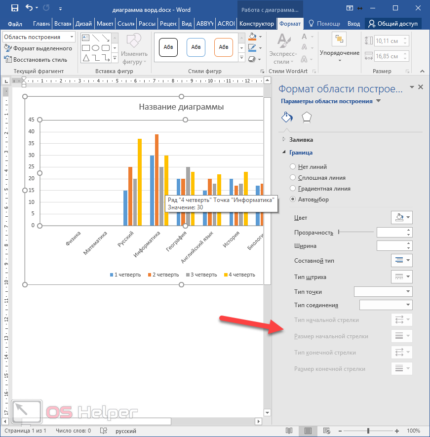The image size is (430, 437).
Task: Open the Файл menu tab
Action: (x=15, y=24)
